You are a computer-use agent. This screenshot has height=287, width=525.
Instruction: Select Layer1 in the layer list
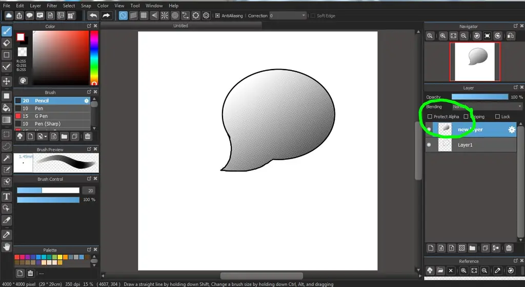pos(471,145)
